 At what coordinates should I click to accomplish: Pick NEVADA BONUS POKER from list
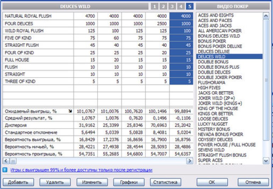coord(220,134)
